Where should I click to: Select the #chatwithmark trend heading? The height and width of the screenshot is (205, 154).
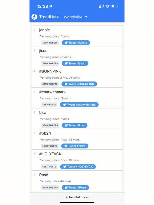click(52, 92)
